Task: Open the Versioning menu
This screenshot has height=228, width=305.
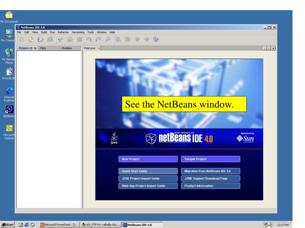Action: click(x=78, y=32)
